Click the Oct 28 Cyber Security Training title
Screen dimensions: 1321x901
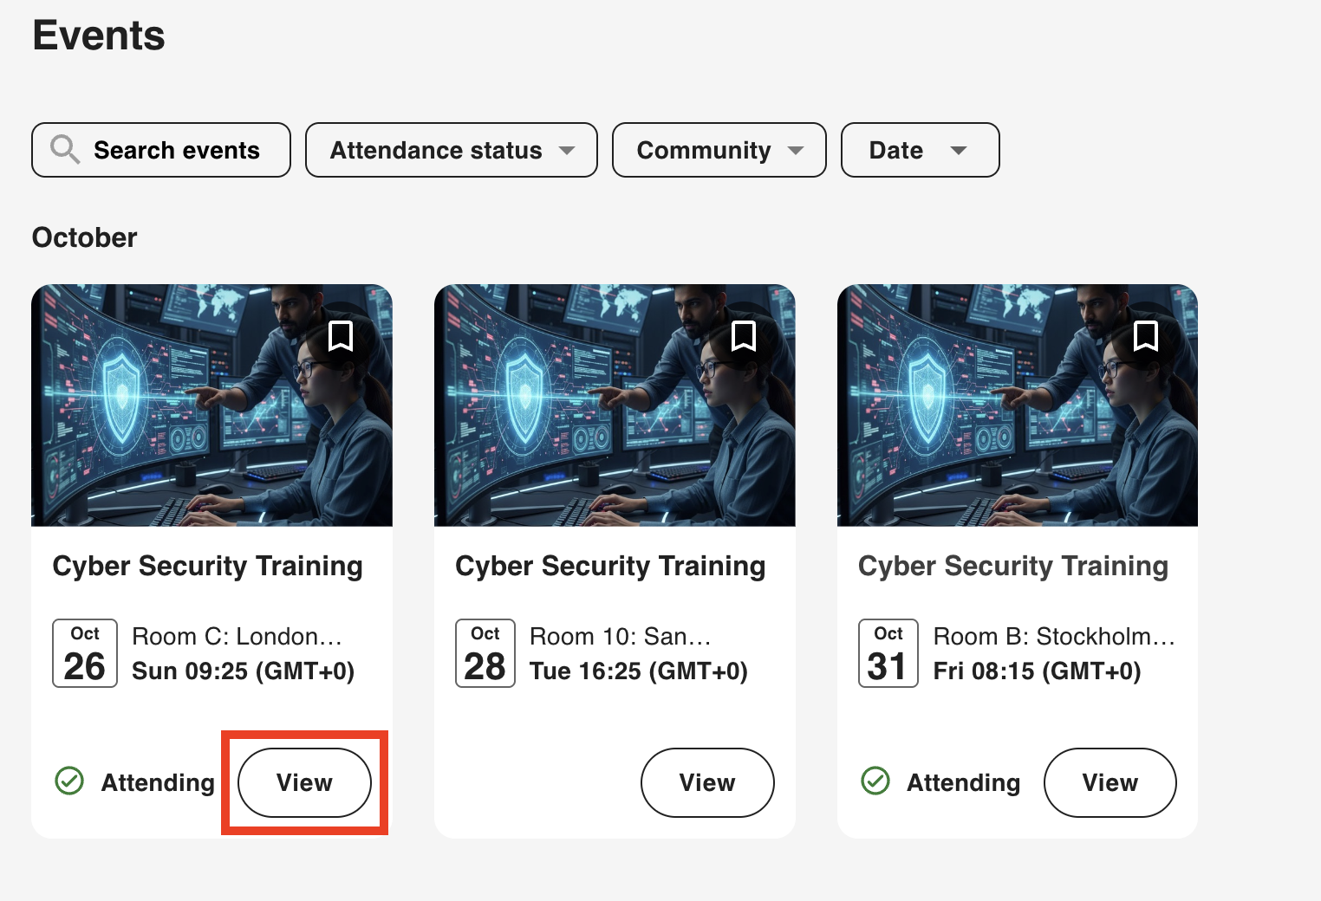(x=610, y=566)
